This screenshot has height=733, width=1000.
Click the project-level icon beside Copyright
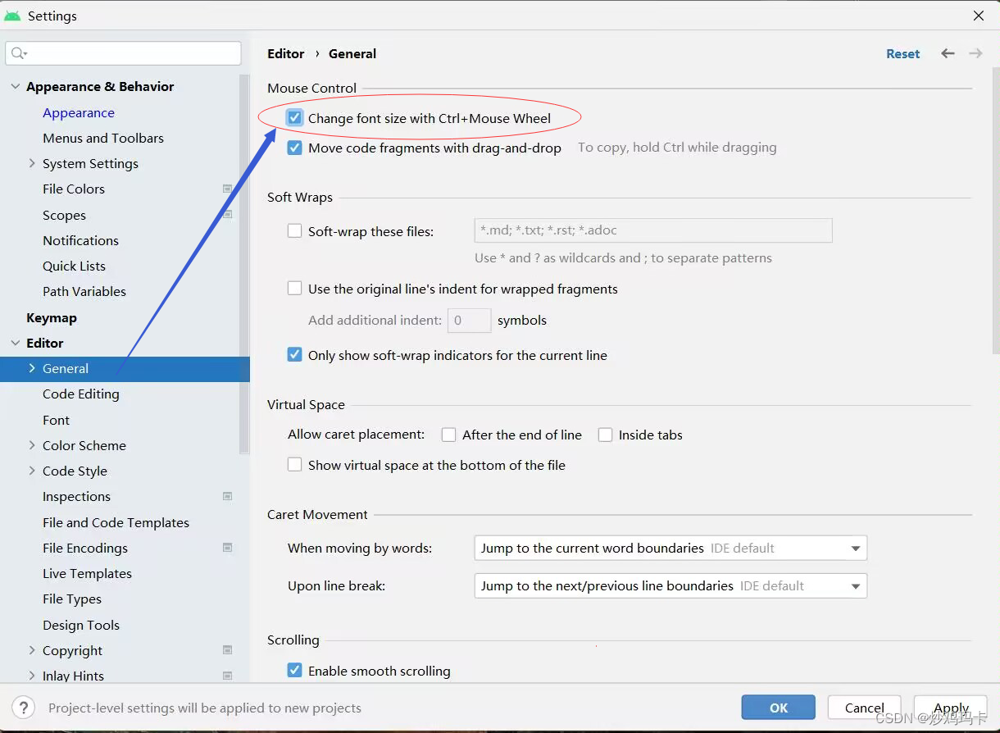pyautogui.click(x=228, y=650)
